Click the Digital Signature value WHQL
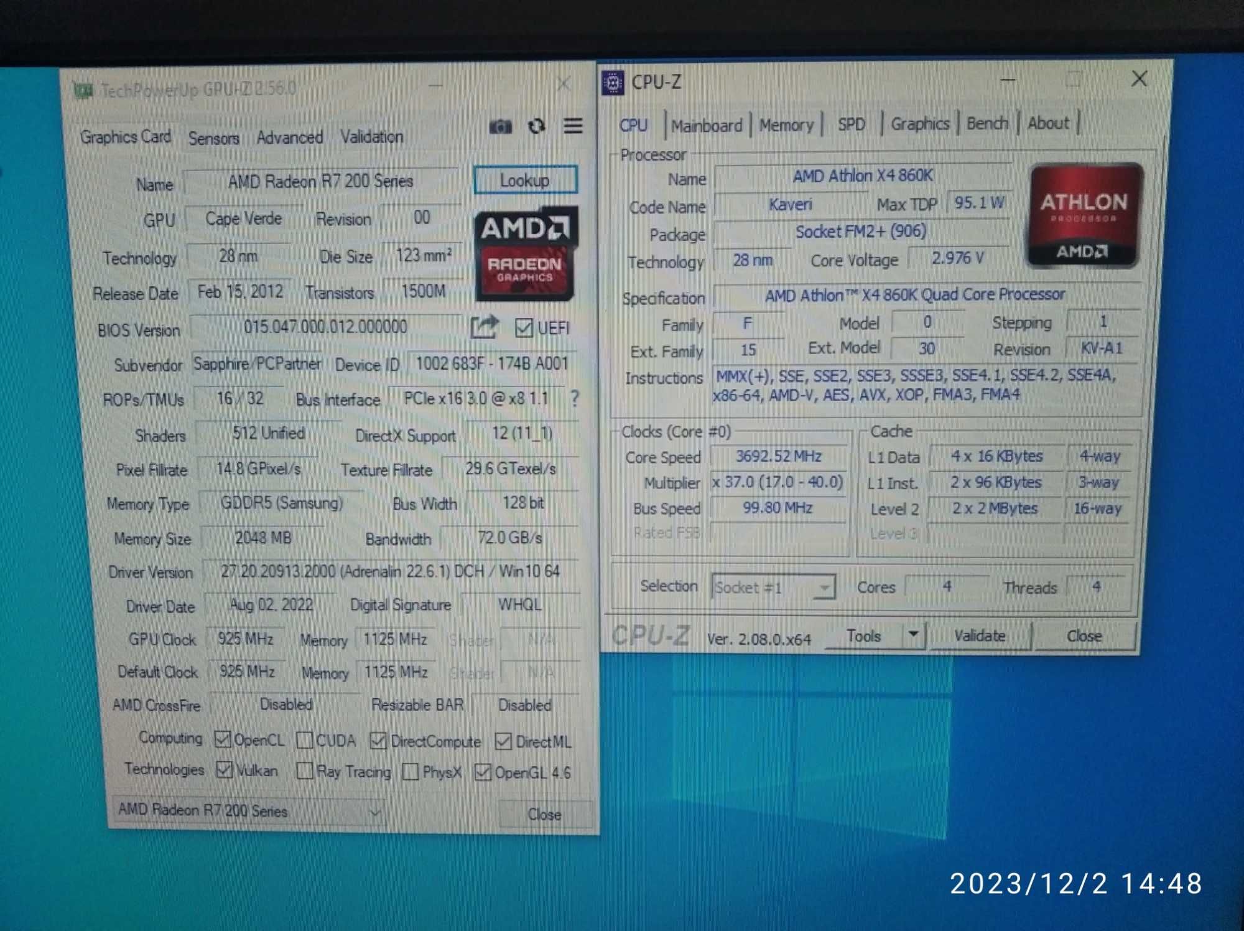This screenshot has width=1244, height=931. pyautogui.click(x=520, y=604)
